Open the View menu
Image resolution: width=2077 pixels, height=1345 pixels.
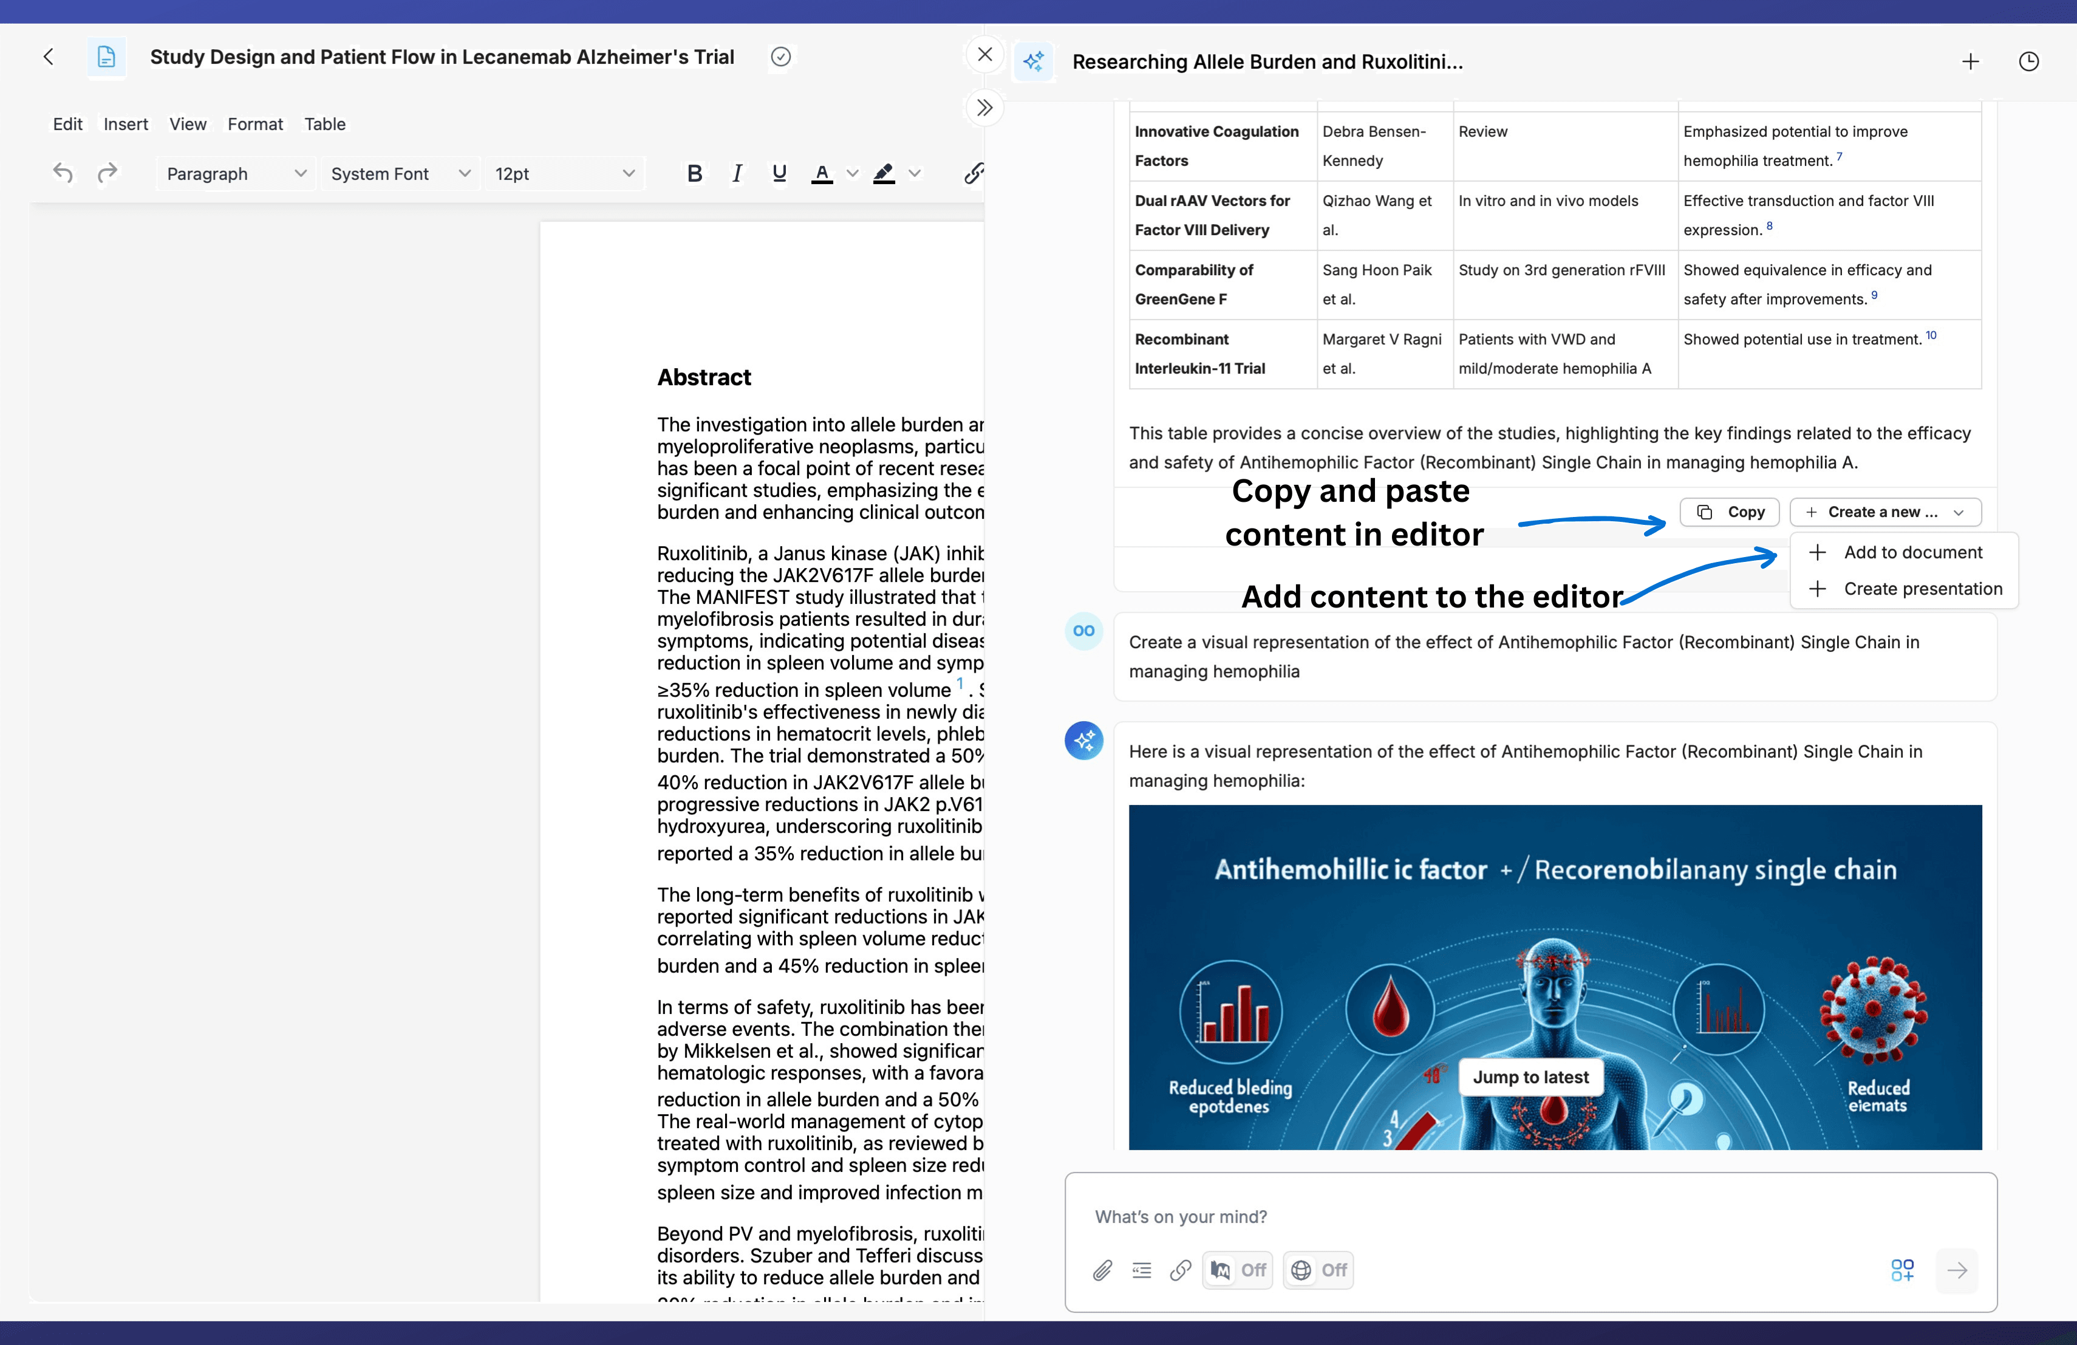pyautogui.click(x=188, y=124)
